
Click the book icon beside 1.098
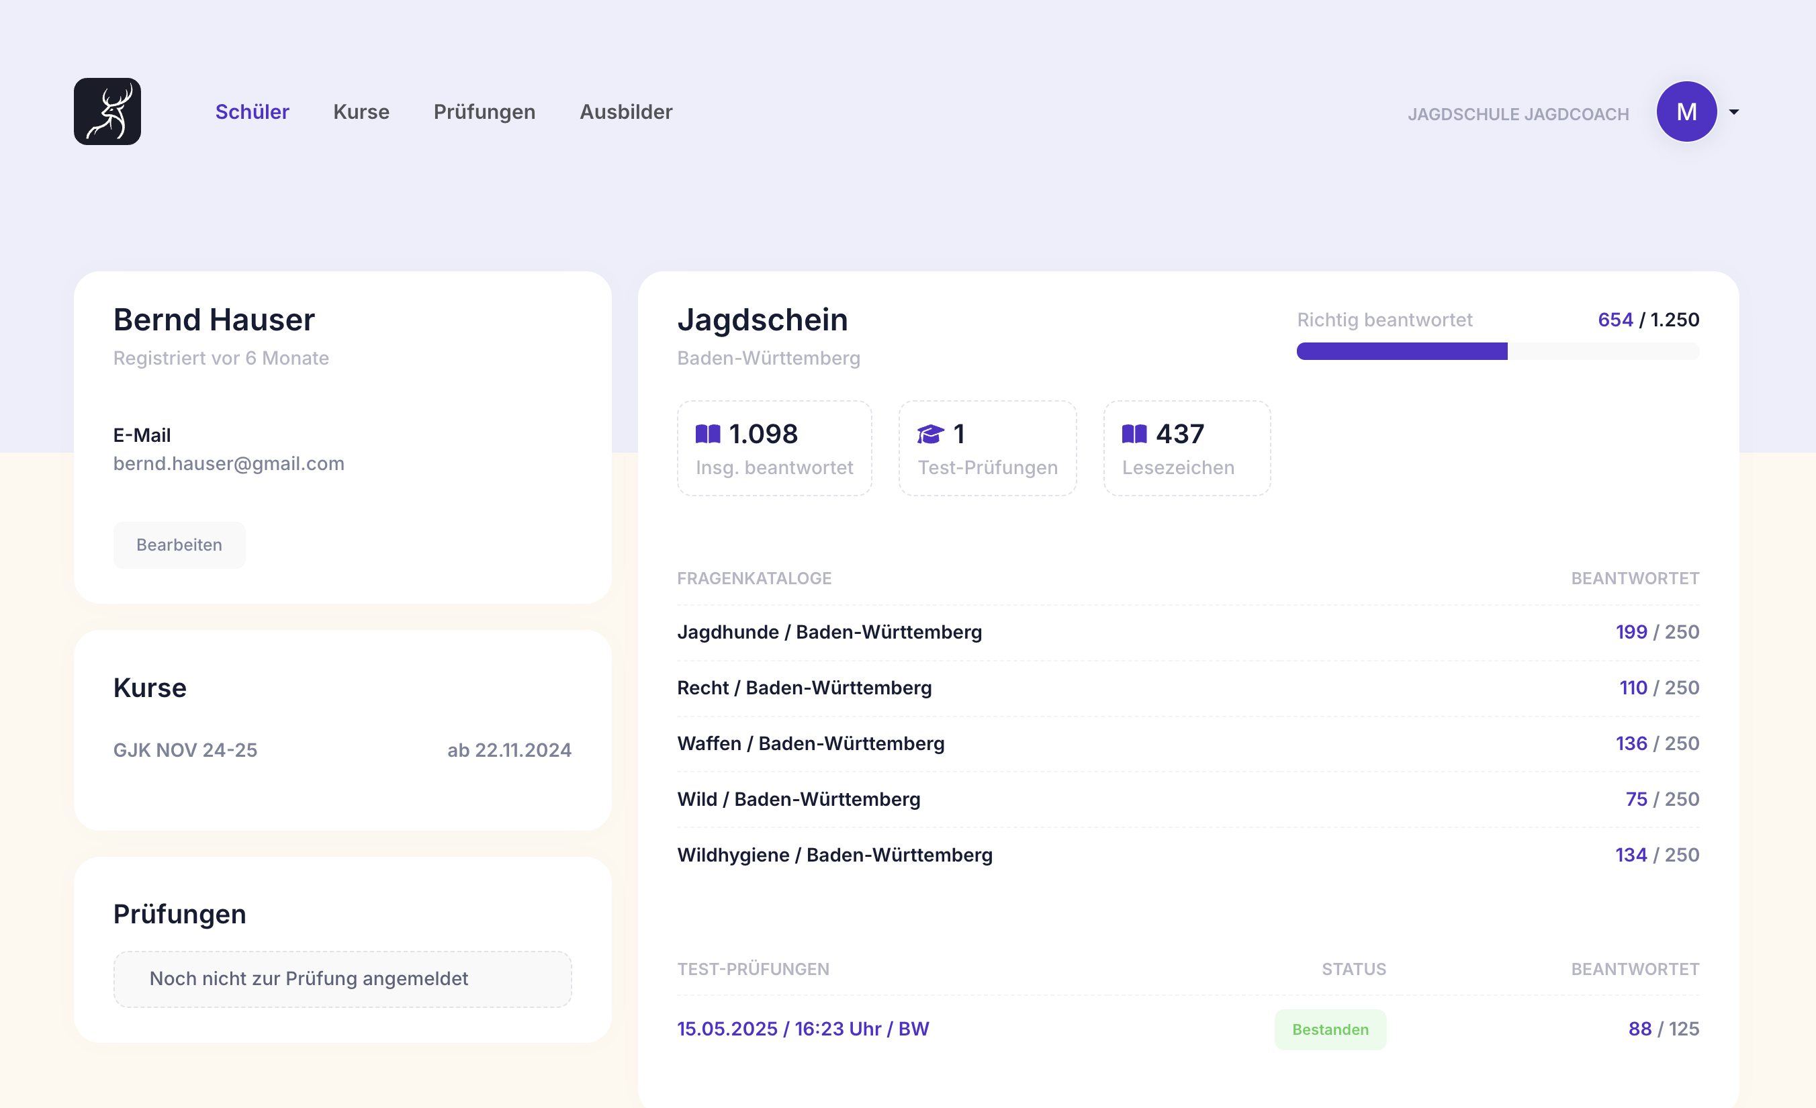click(708, 434)
